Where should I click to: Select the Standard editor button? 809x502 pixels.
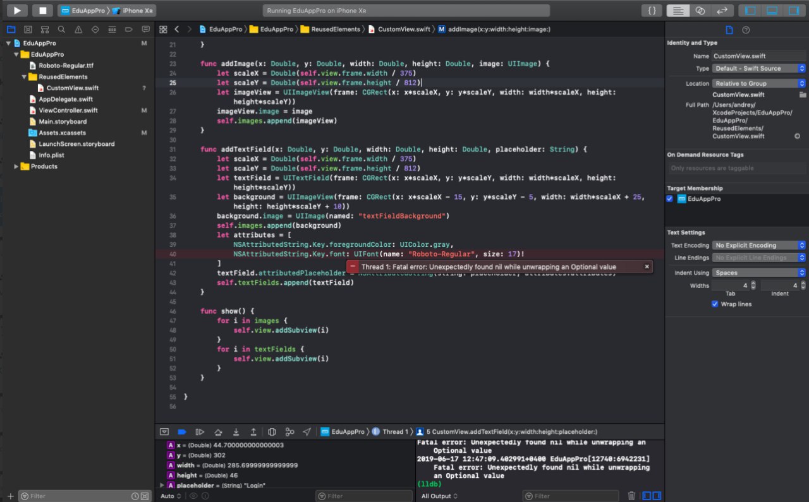(x=679, y=11)
